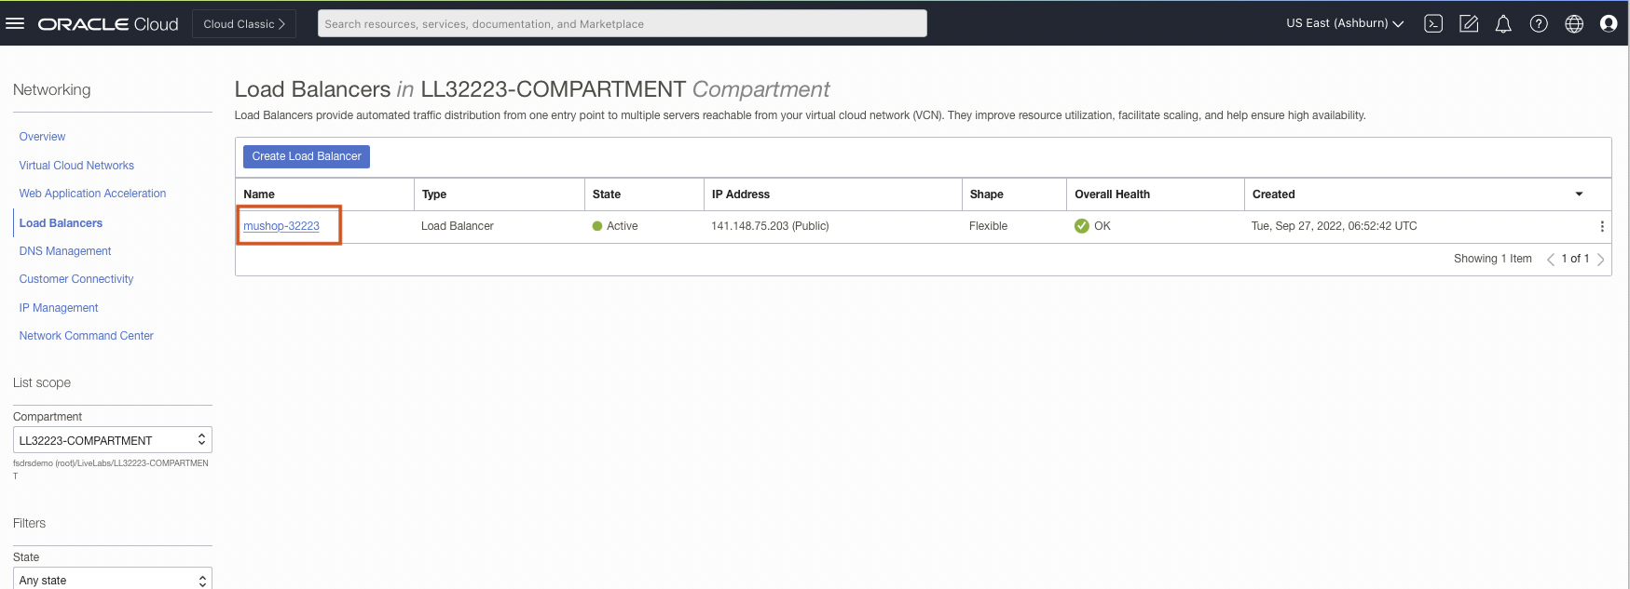Screen dimensions: 1630x589
Task: Open the State filter dropdown
Action: (113, 580)
